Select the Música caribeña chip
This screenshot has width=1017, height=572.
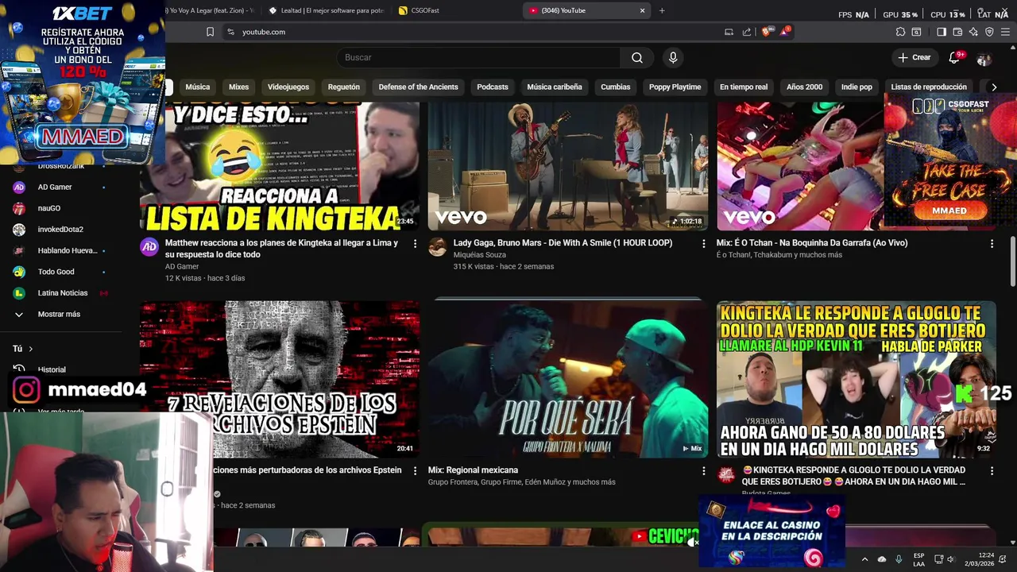(x=555, y=87)
